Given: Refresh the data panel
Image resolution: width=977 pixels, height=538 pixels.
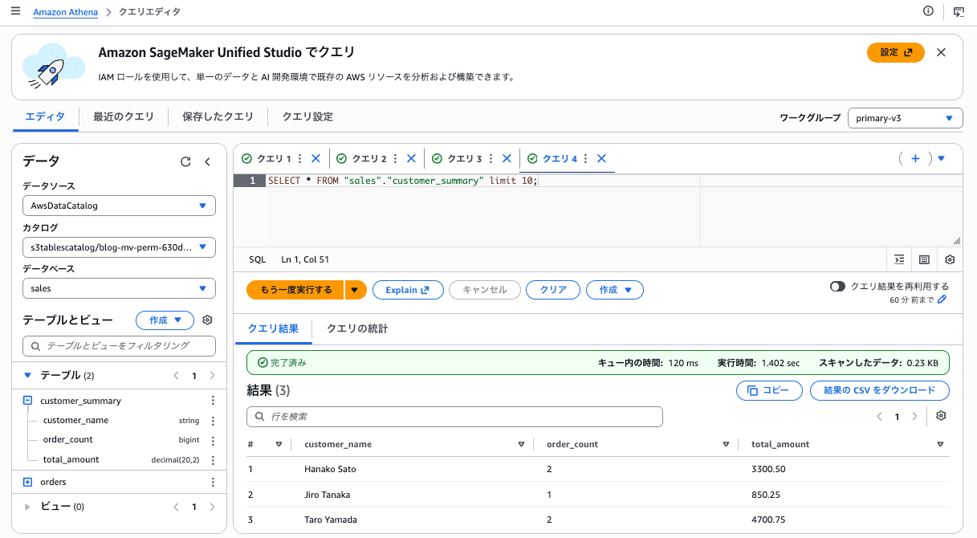Looking at the screenshot, I should pyautogui.click(x=185, y=161).
